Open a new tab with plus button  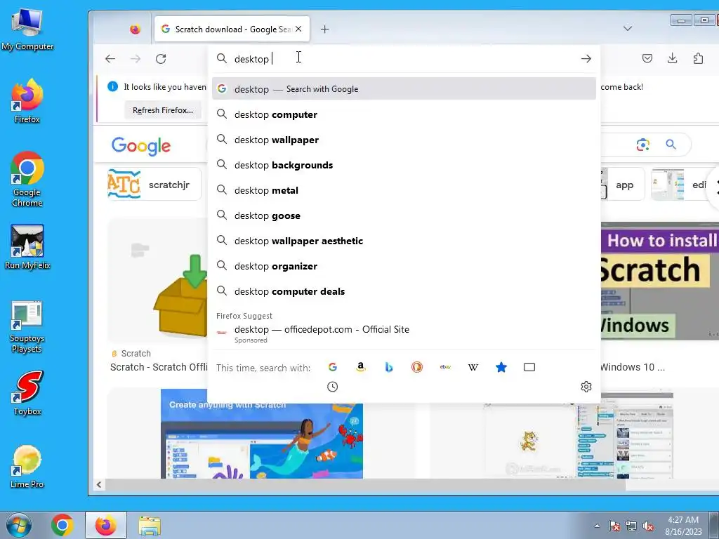[x=324, y=29]
